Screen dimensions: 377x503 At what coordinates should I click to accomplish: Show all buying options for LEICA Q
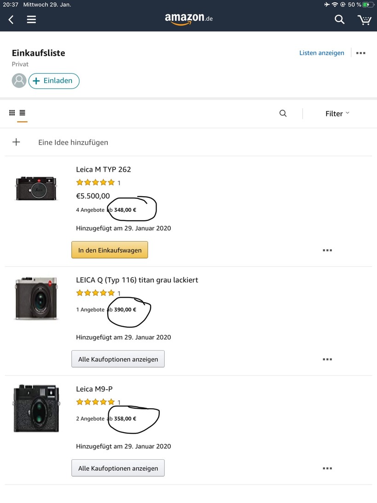(118, 359)
